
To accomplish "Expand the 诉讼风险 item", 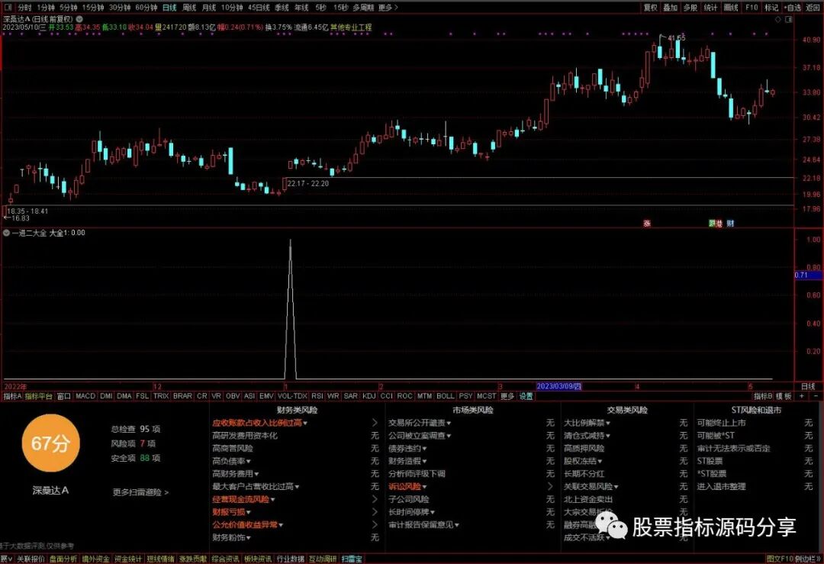I will (407, 487).
